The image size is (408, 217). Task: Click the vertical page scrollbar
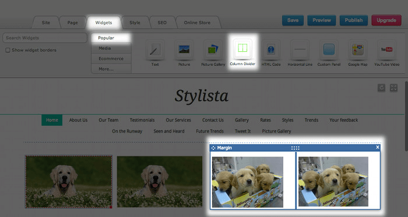coord(406,116)
